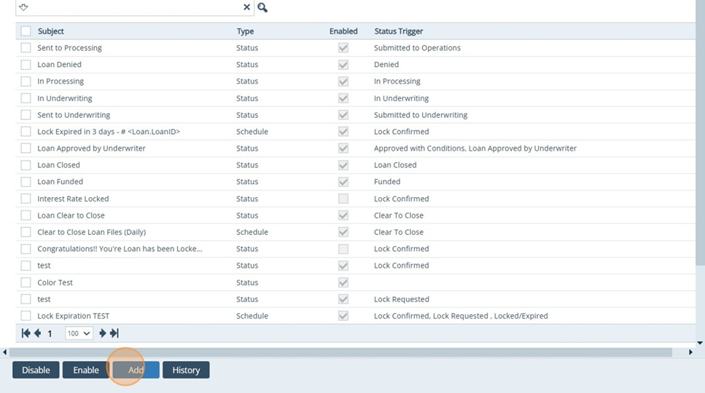The width and height of the screenshot is (705, 393).
Task: Check the box for Interest Rate Locked
Action: click(26, 199)
